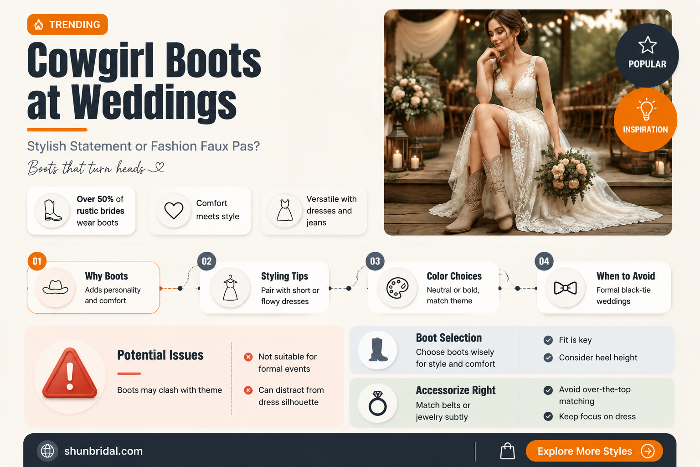Click the heart icon beside Comfort meets style
Screen dimensions: 700x467
click(174, 211)
